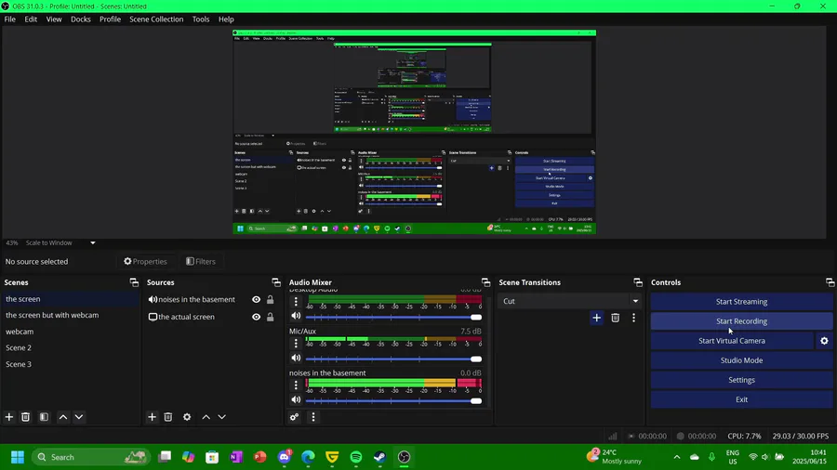Open the Scale to Window preview dropdown
Image resolution: width=837 pixels, height=470 pixels.
[x=60, y=242]
